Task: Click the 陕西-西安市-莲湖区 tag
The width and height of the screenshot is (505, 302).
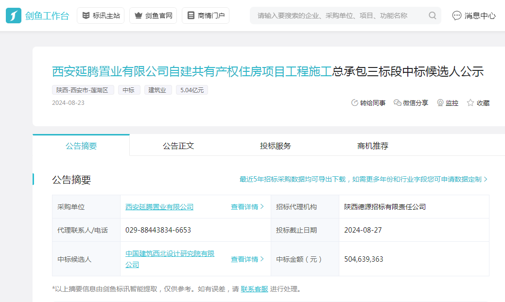Action: (x=83, y=90)
